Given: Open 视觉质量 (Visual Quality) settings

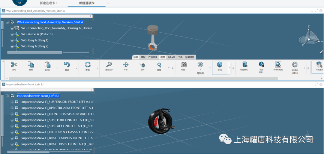Looking at the screenshot, I should coord(261,65).
